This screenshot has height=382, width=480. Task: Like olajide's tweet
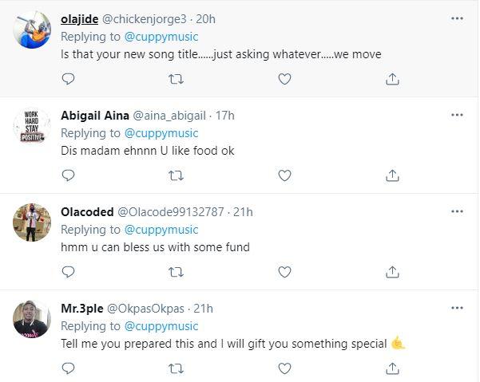(x=284, y=79)
